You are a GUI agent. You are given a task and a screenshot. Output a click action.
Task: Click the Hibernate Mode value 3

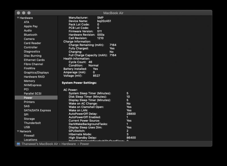127,134
